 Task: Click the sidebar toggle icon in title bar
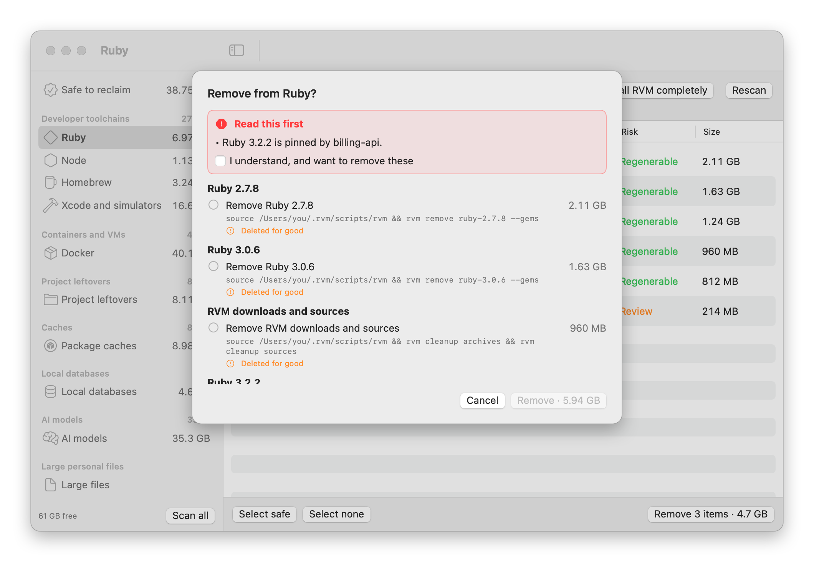pos(237,50)
